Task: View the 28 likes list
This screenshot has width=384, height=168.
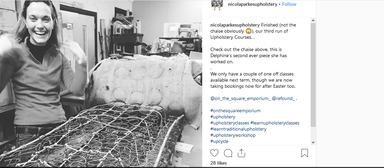Action: pos(219,163)
